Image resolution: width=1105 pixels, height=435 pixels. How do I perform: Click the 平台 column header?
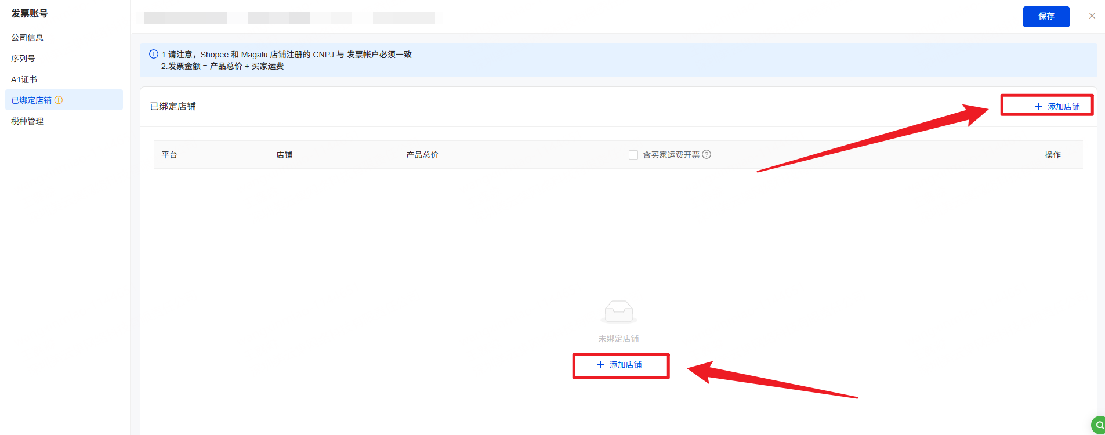[169, 155]
